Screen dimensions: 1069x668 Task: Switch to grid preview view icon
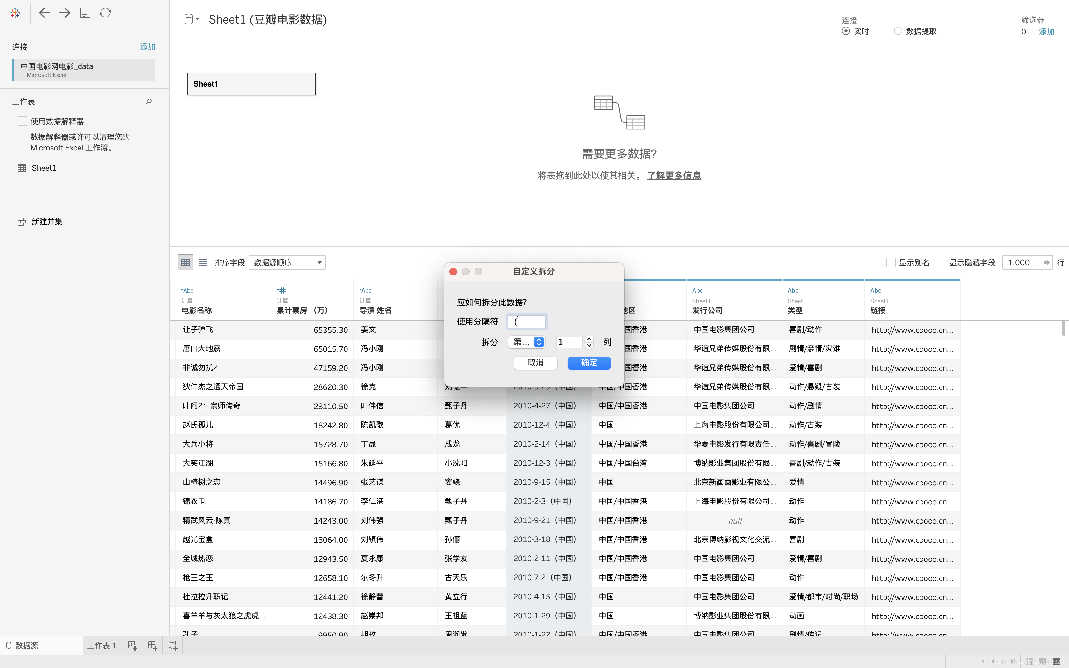click(x=185, y=262)
